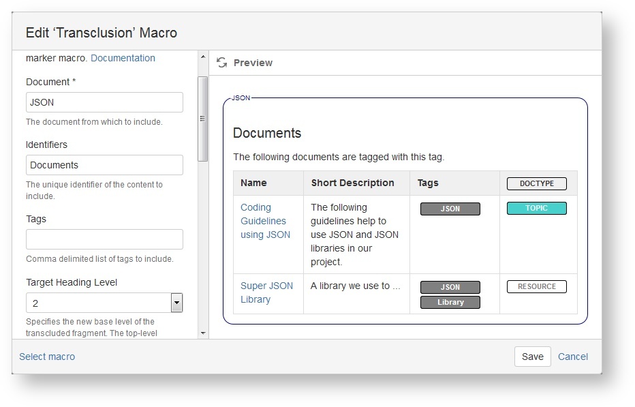Focus the Identifiers text field

click(x=104, y=165)
